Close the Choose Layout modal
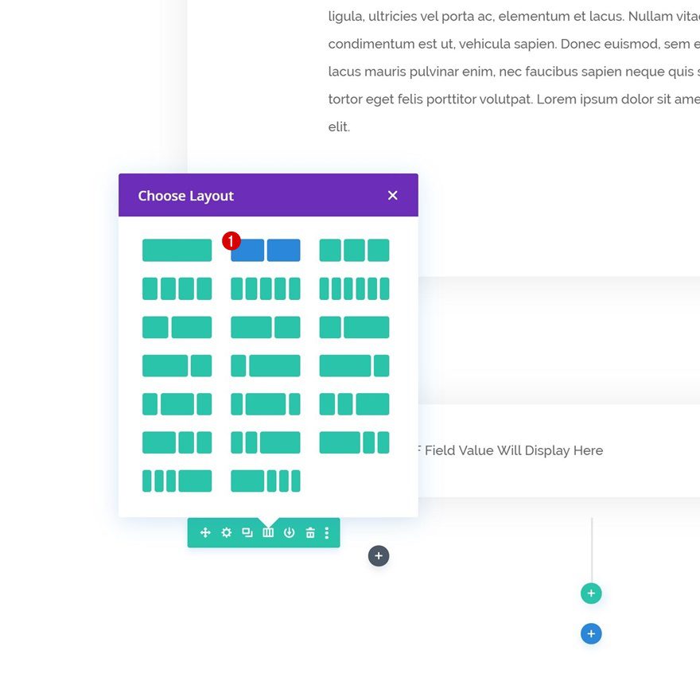The height and width of the screenshot is (697, 700). pos(392,195)
